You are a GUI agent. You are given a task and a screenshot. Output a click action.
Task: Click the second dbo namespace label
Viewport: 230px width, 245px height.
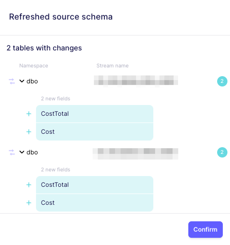click(x=32, y=152)
